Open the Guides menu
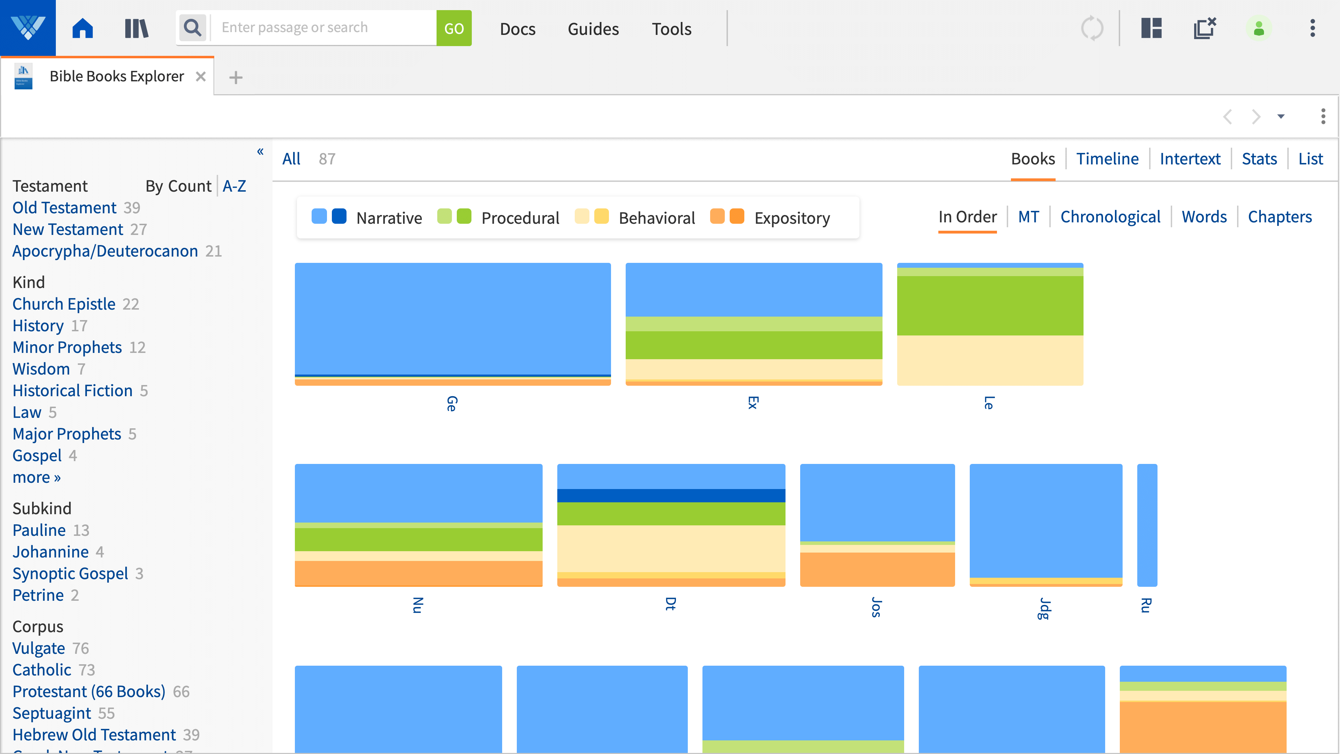1340x754 pixels. pyautogui.click(x=593, y=29)
